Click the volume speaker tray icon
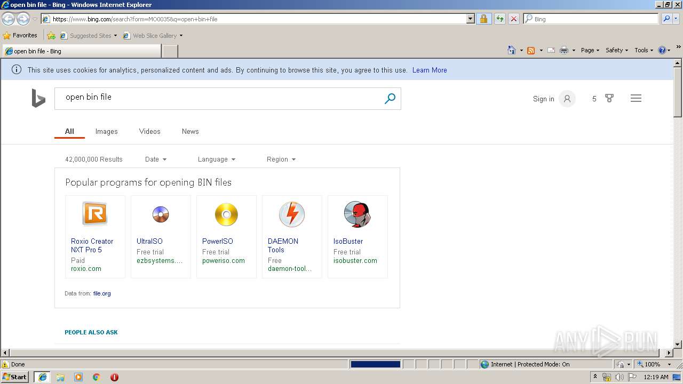 (x=619, y=377)
